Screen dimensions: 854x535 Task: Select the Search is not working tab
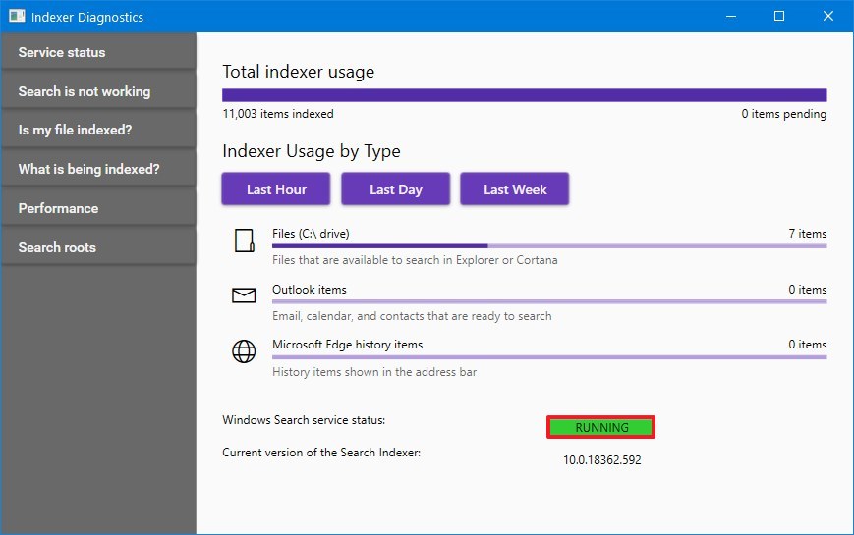click(x=98, y=91)
